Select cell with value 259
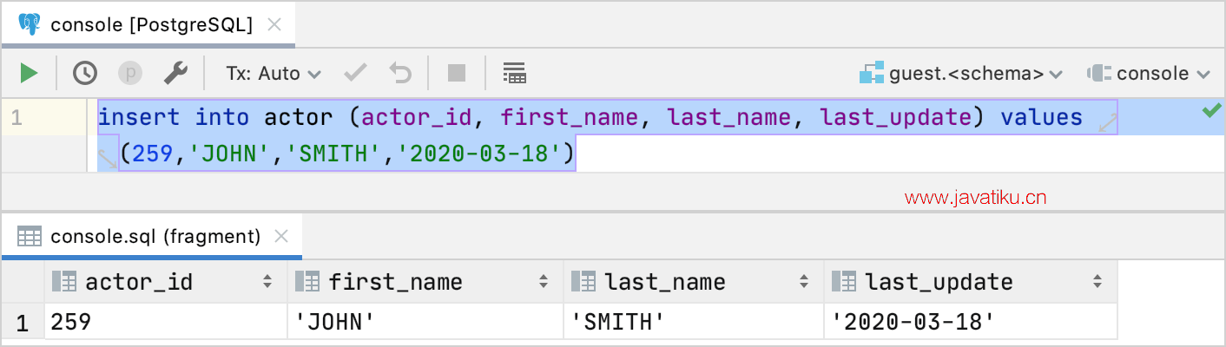This screenshot has width=1226, height=347. 165,323
